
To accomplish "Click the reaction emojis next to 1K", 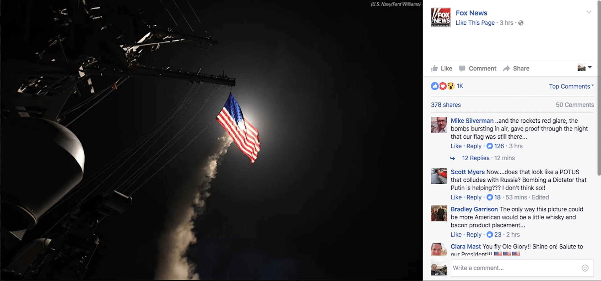I will click(x=443, y=86).
